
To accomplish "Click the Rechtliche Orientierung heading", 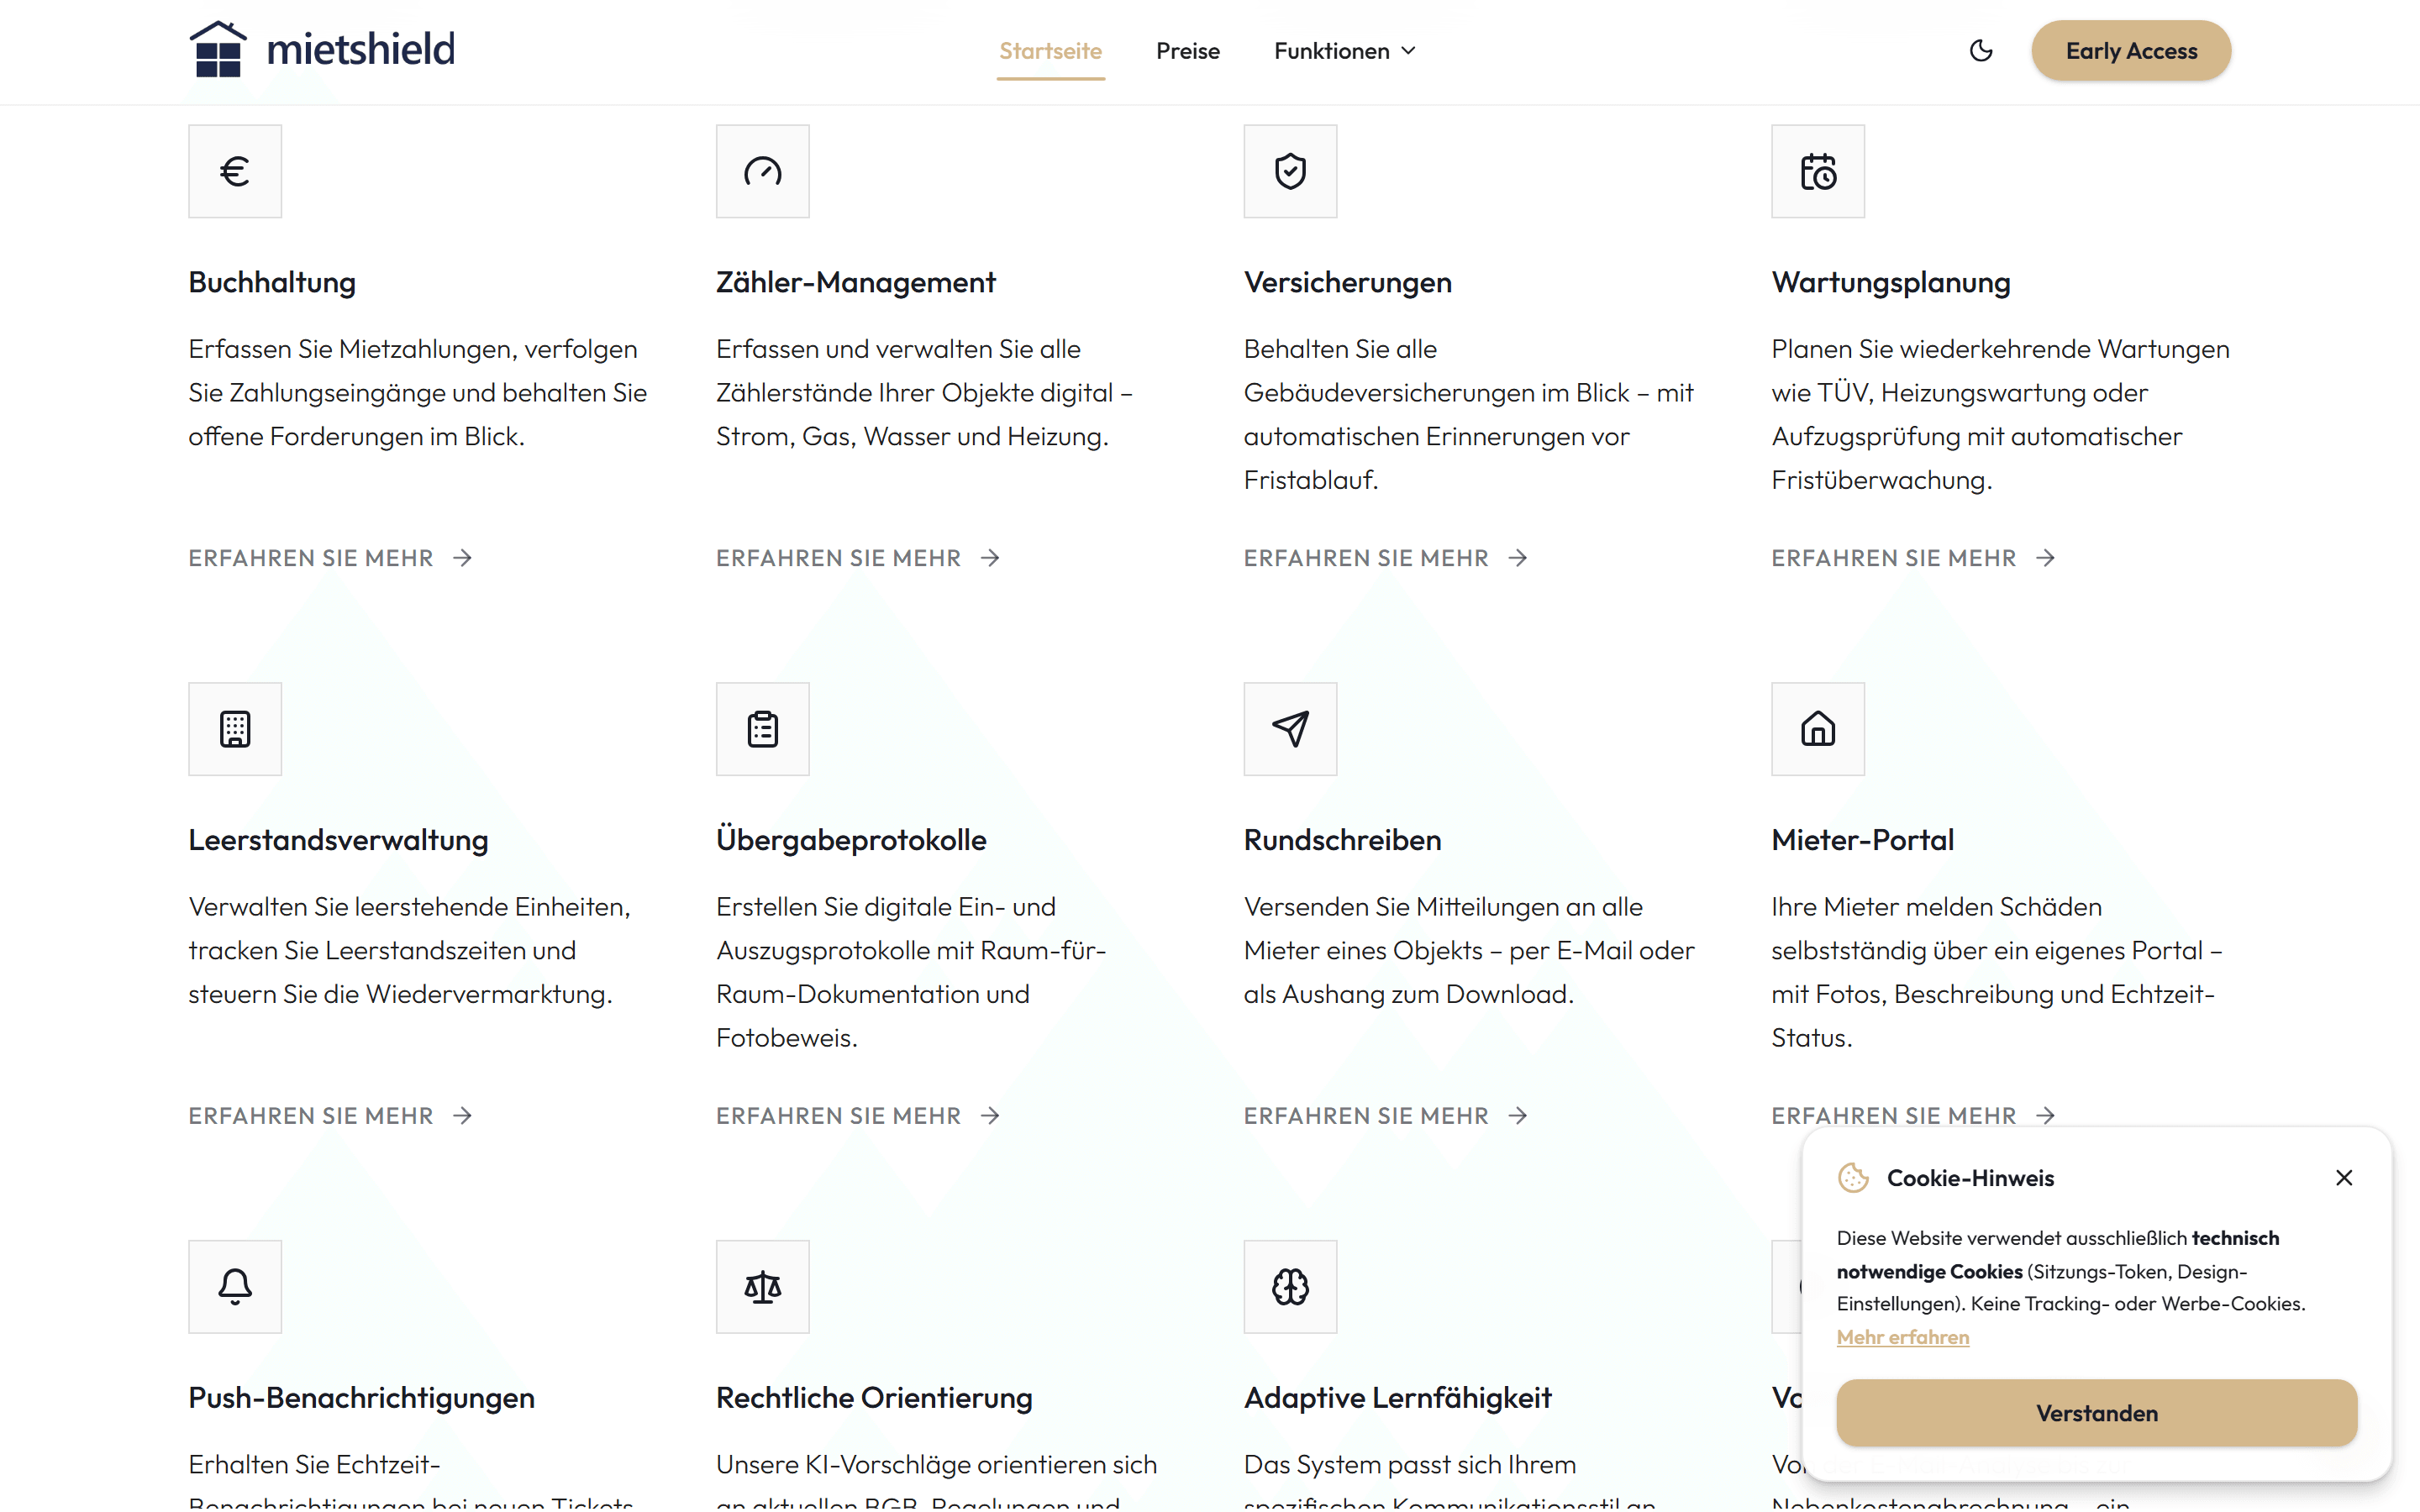I will click(x=874, y=1397).
